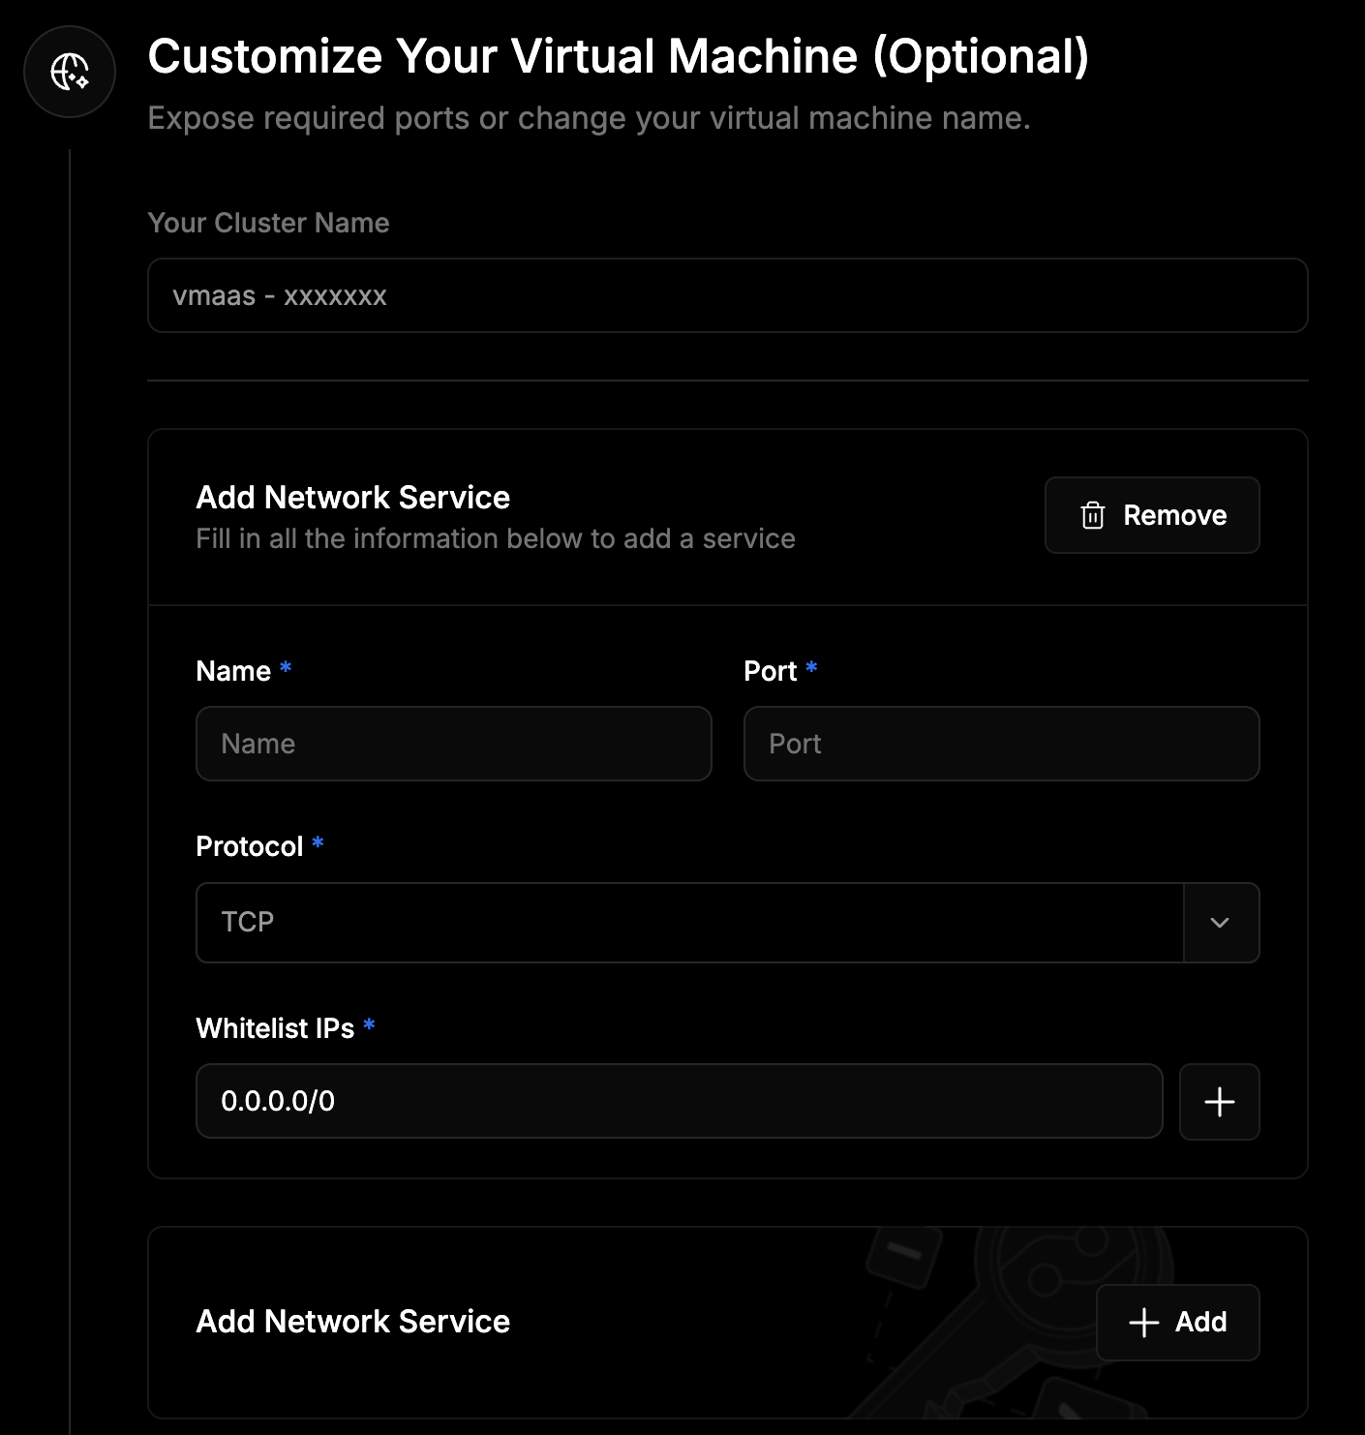
Task: Click inside the Port input field
Action: click(1001, 744)
